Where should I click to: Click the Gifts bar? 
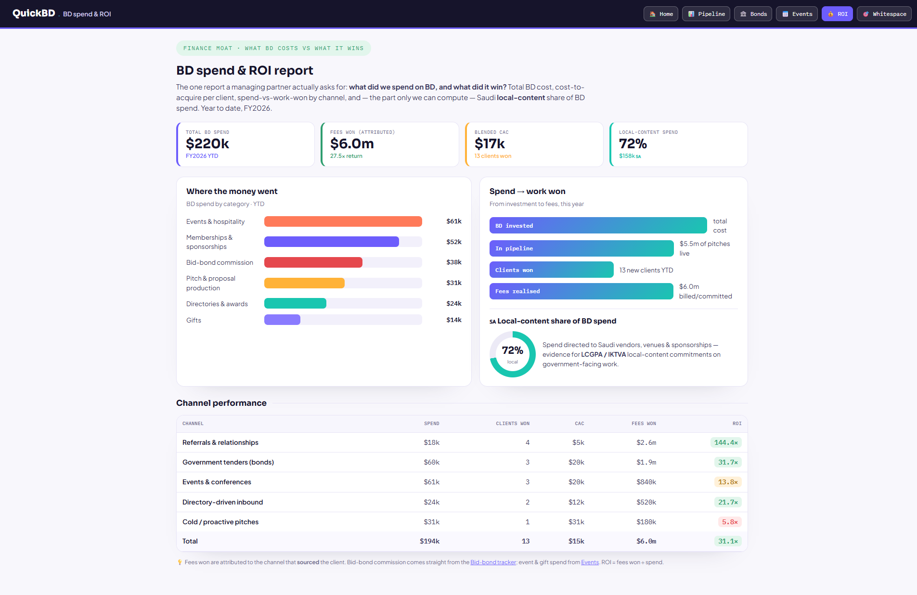(282, 320)
